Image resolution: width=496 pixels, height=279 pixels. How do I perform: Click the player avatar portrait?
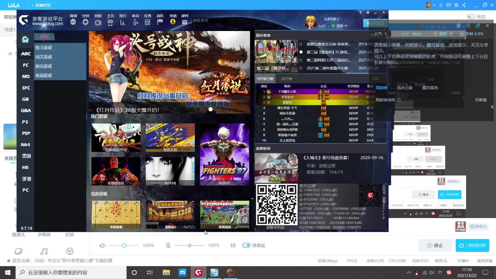click(x=311, y=22)
